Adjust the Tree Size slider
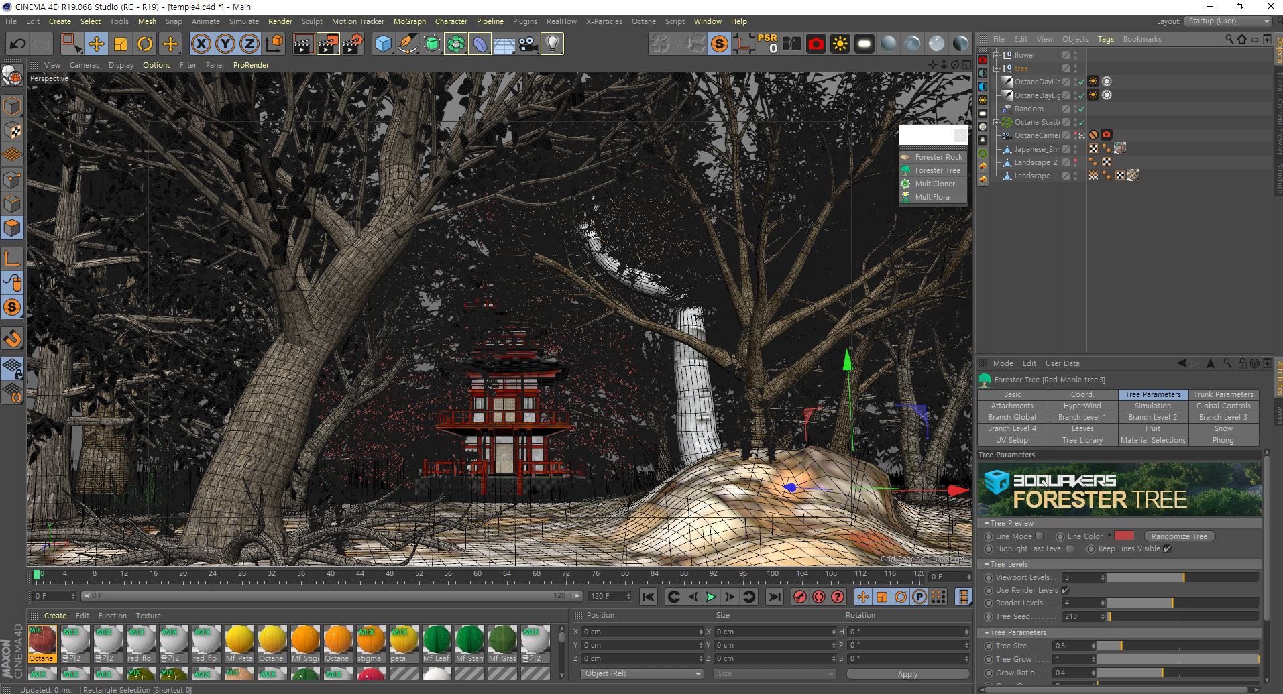This screenshot has height=694, width=1283. click(1178, 646)
